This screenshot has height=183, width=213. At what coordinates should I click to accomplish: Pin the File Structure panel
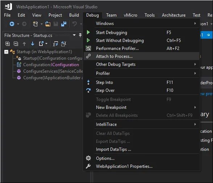tap(80, 35)
